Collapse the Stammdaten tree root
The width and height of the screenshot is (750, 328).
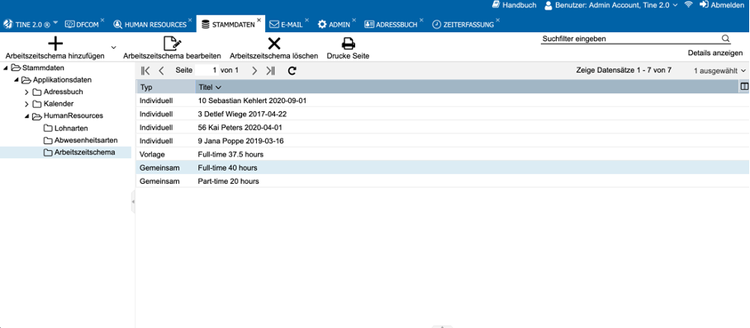tap(5, 68)
